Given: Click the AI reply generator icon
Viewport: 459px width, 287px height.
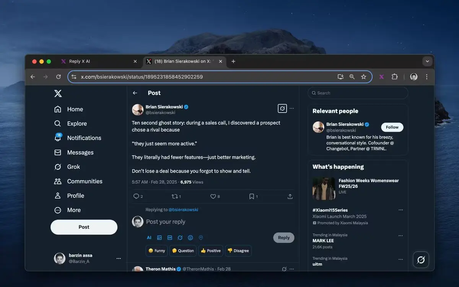Looking at the screenshot, I should 149,238.
